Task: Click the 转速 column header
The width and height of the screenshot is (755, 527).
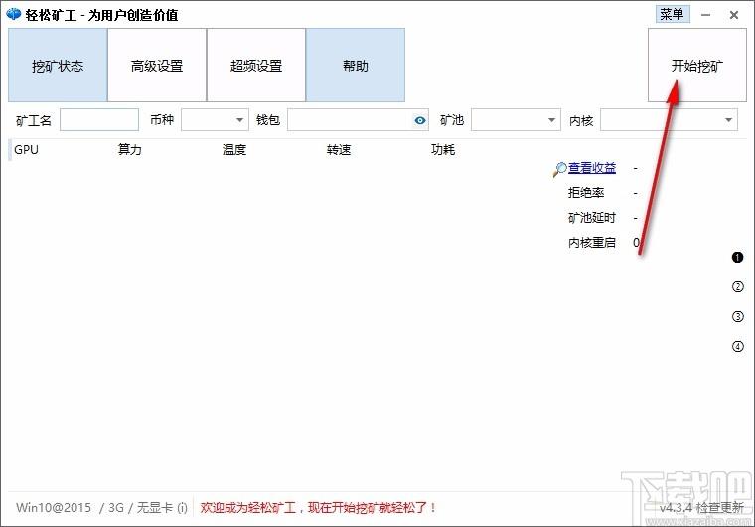Action: (339, 150)
